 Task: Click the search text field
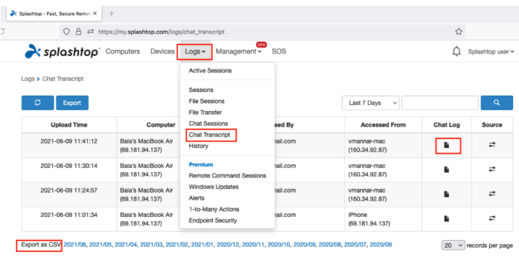(x=440, y=103)
